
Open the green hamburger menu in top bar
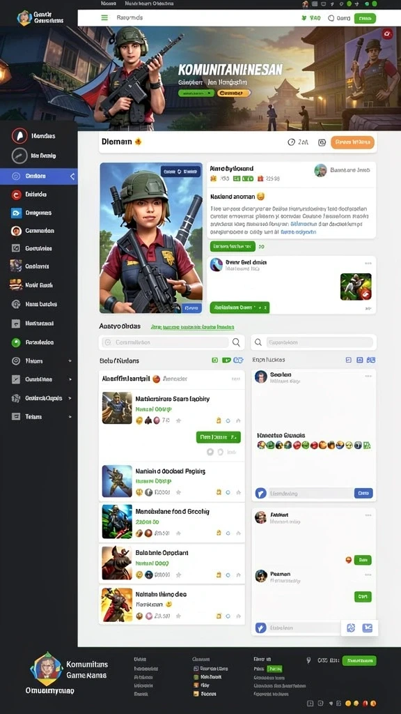104,17
